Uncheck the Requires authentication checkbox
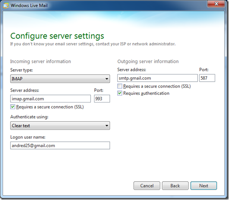The width and height of the screenshot is (229, 200). [x=120, y=93]
